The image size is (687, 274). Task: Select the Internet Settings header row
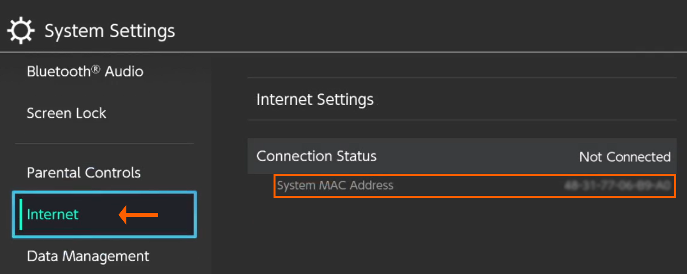(461, 99)
